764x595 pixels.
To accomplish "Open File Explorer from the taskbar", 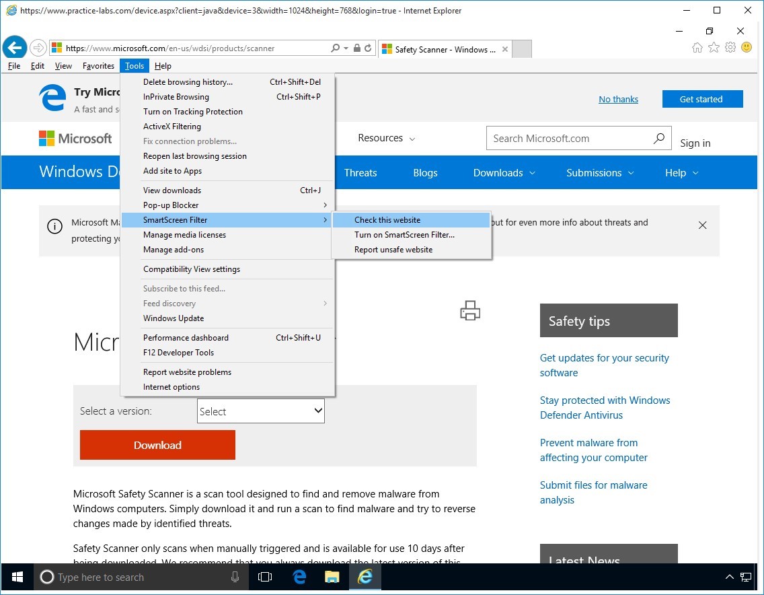I will pos(332,577).
